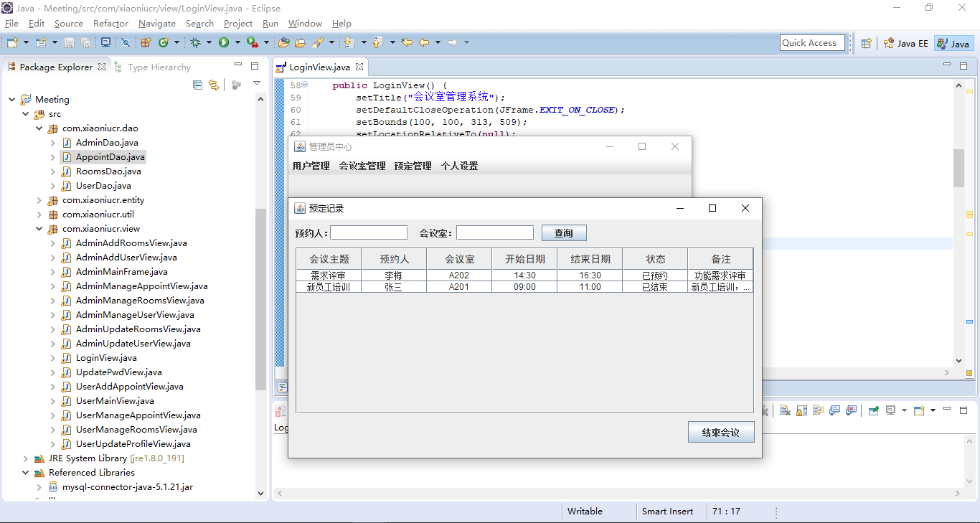Open the Debug button dropdown arrow
Viewport: 980px width, 523px height.
[x=209, y=42]
